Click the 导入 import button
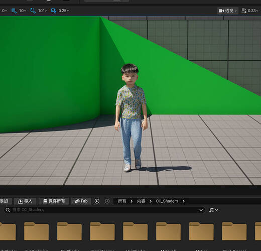261x251 pixels. tap(25, 201)
